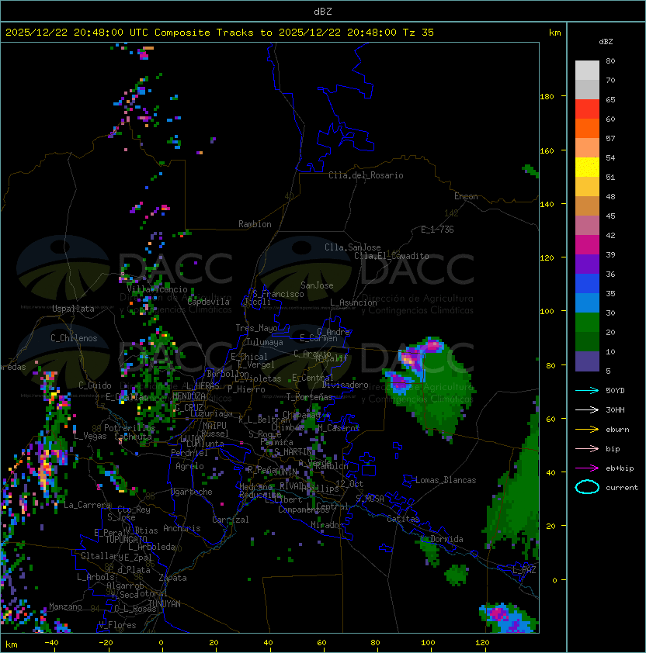This screenshot has width=646, height=653.
Task: Click the 'MENDOZA' city label
Action: pos(189,396)
